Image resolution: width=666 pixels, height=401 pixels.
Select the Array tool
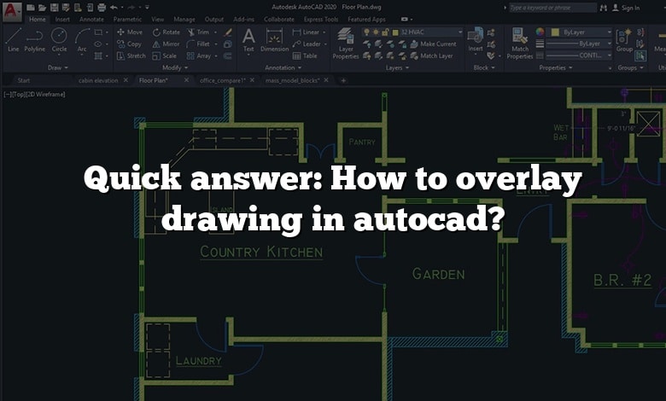point(199,56)
